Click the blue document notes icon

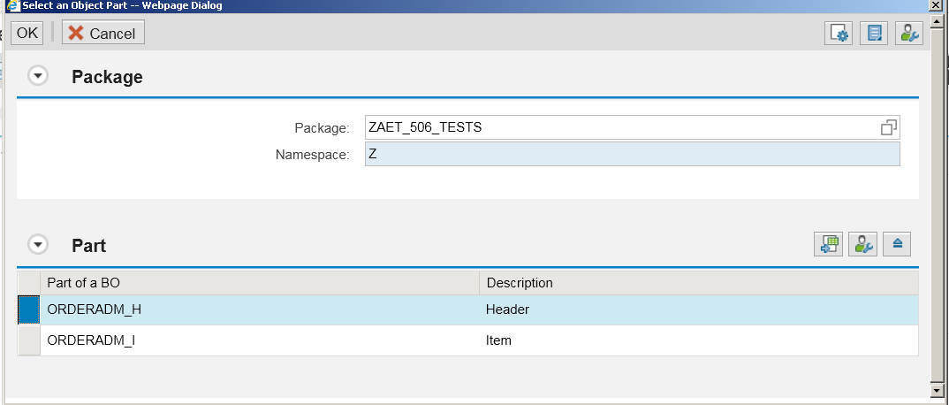click(873, 33)
